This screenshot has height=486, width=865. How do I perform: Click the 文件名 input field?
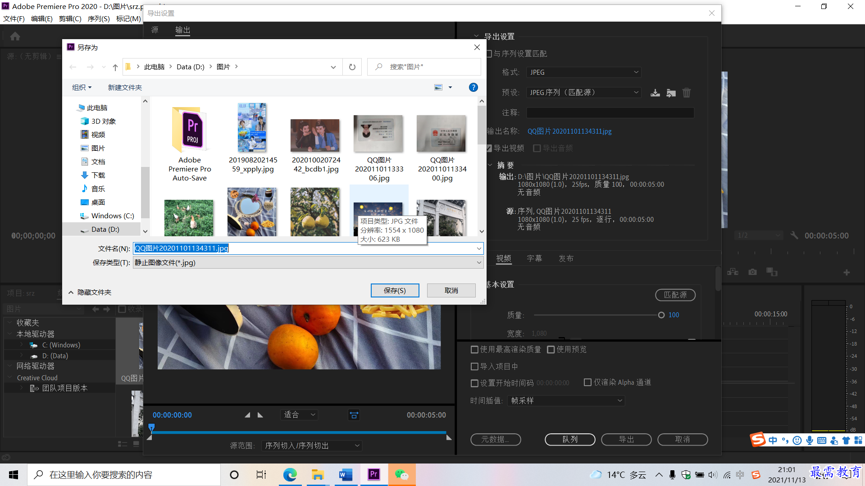308,248
